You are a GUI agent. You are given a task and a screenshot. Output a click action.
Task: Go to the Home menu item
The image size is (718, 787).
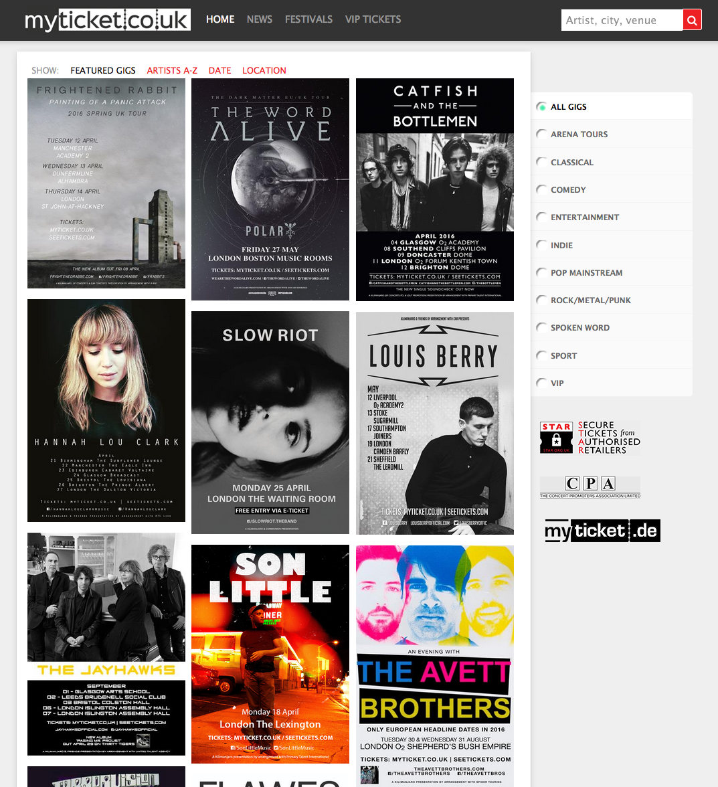[220, 19]
